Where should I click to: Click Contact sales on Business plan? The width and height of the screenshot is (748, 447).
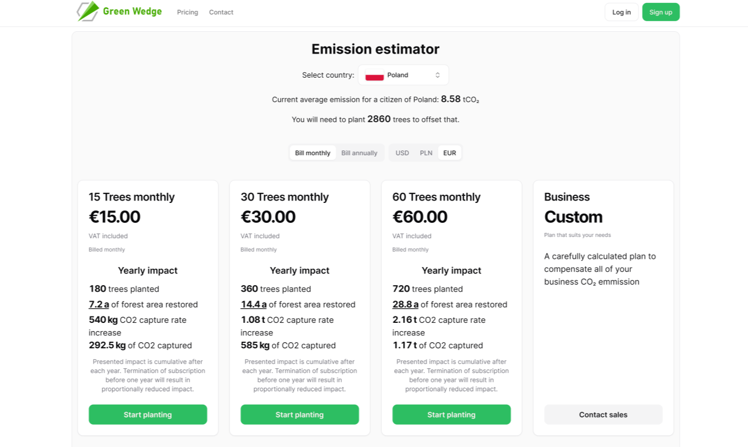coord(603,415)
